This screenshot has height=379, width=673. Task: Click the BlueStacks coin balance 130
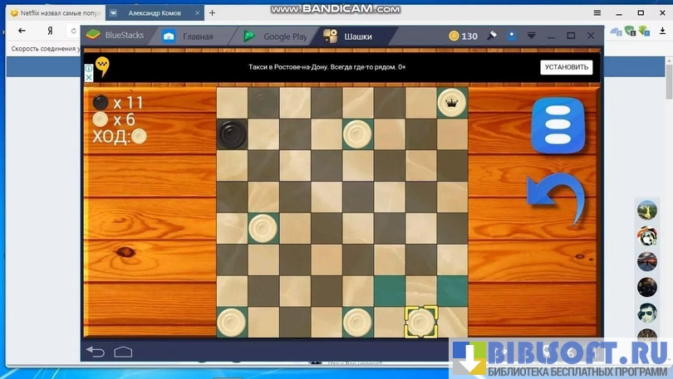point(463,36)
